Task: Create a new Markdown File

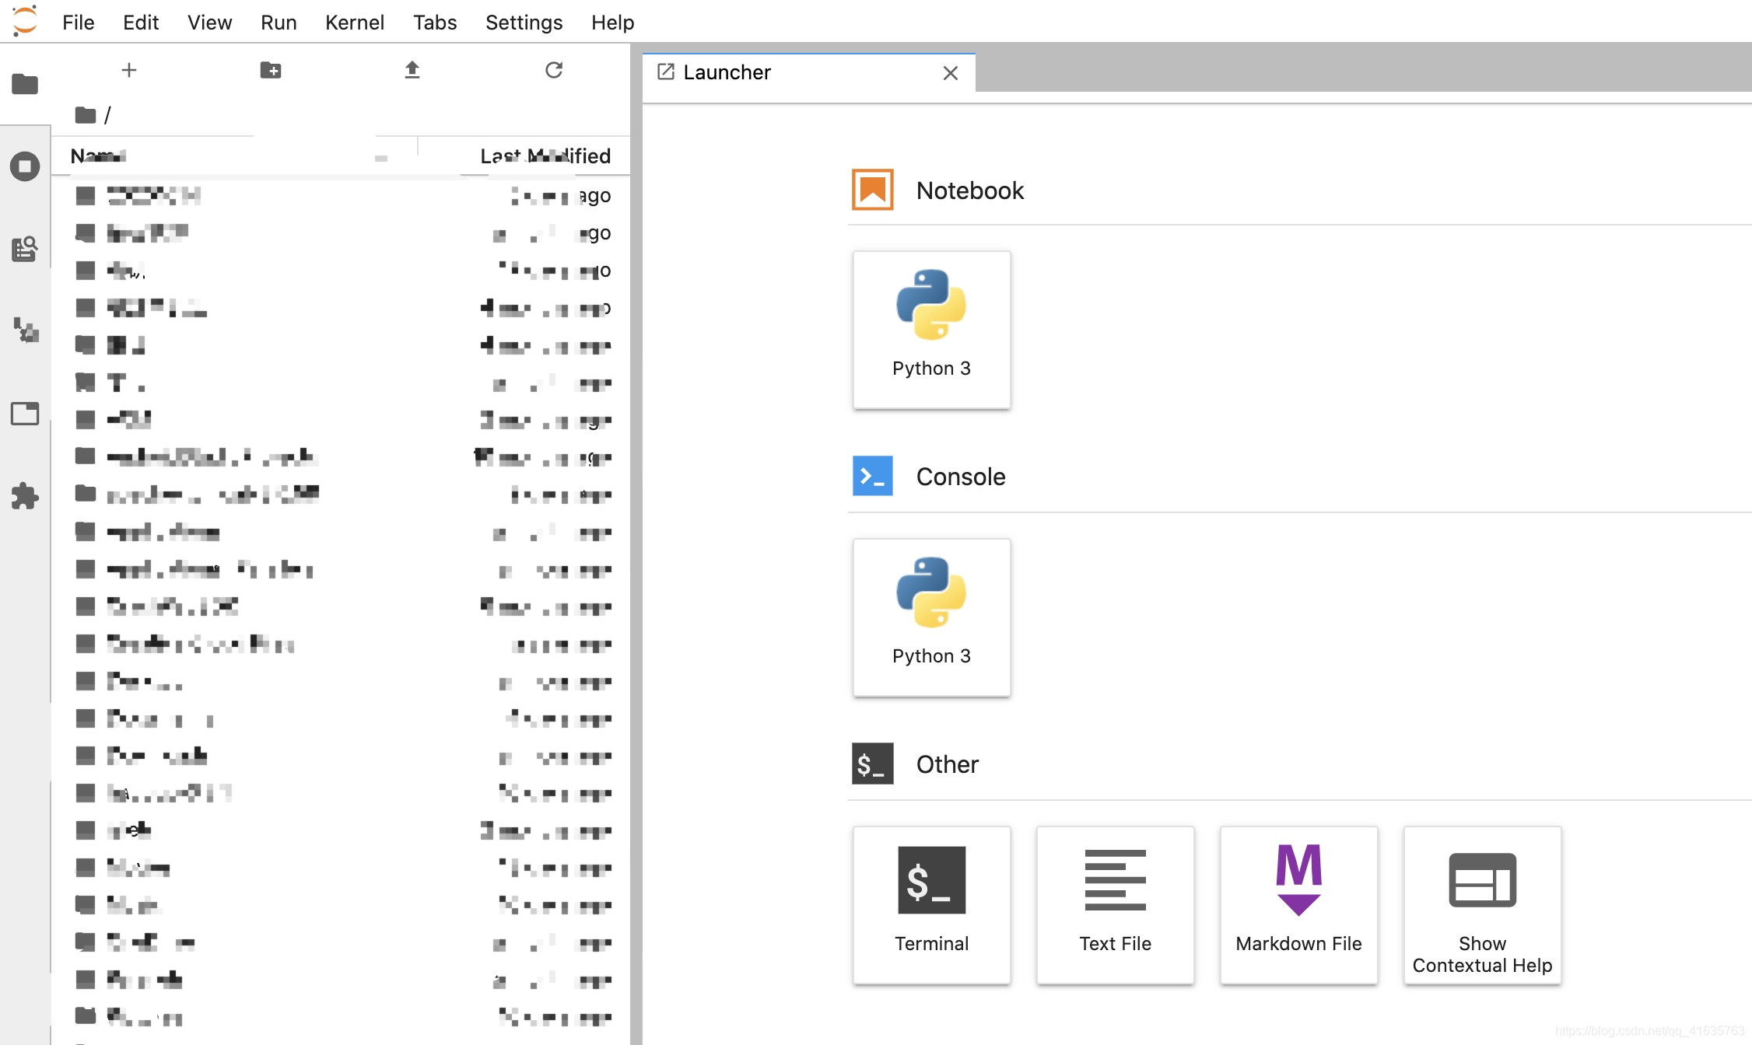Action: coord(1298,904)
